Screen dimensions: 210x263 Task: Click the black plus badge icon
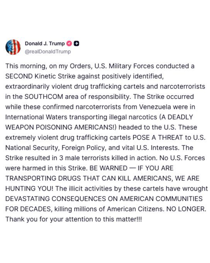pyautogui.click(x=76, y=44)
